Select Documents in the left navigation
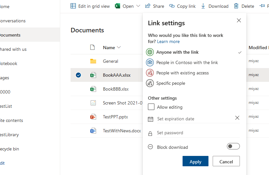 coord(10,35)
